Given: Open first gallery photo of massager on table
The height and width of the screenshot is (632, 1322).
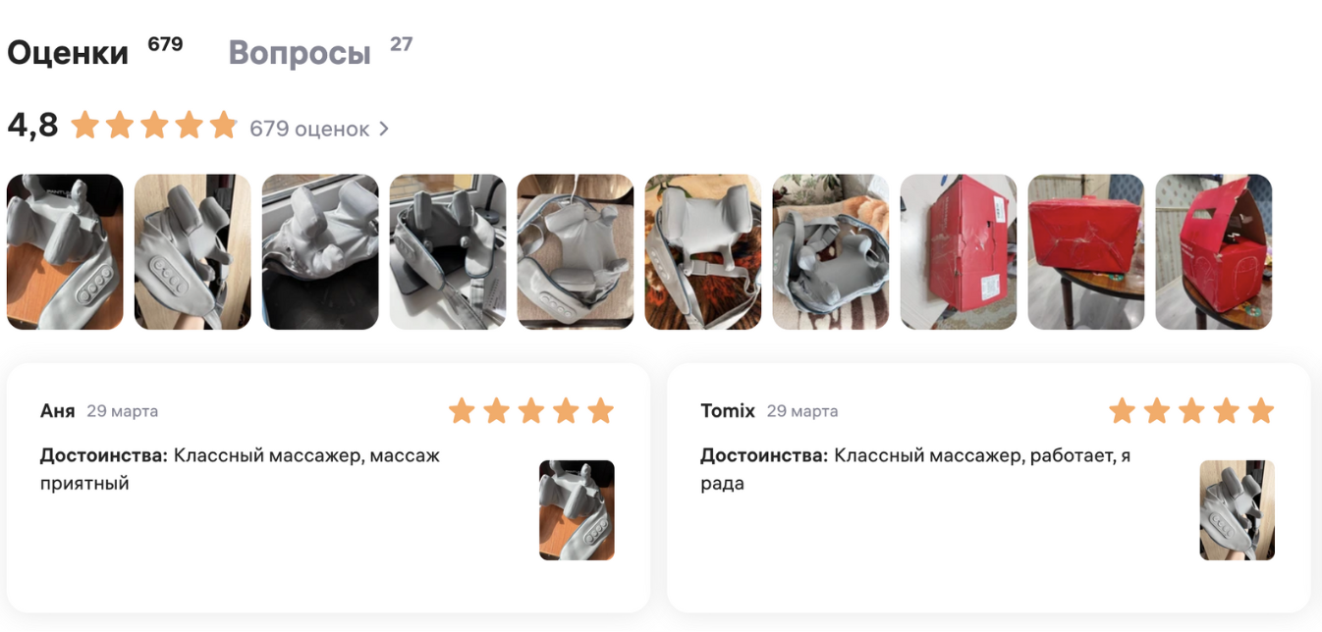Looking at the screenshot, I should pyautogui.click(x=65, y=252).
